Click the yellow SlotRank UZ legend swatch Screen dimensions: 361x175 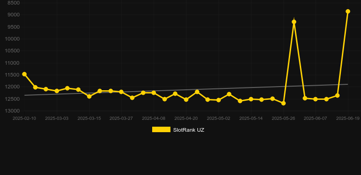click(161, 129)
